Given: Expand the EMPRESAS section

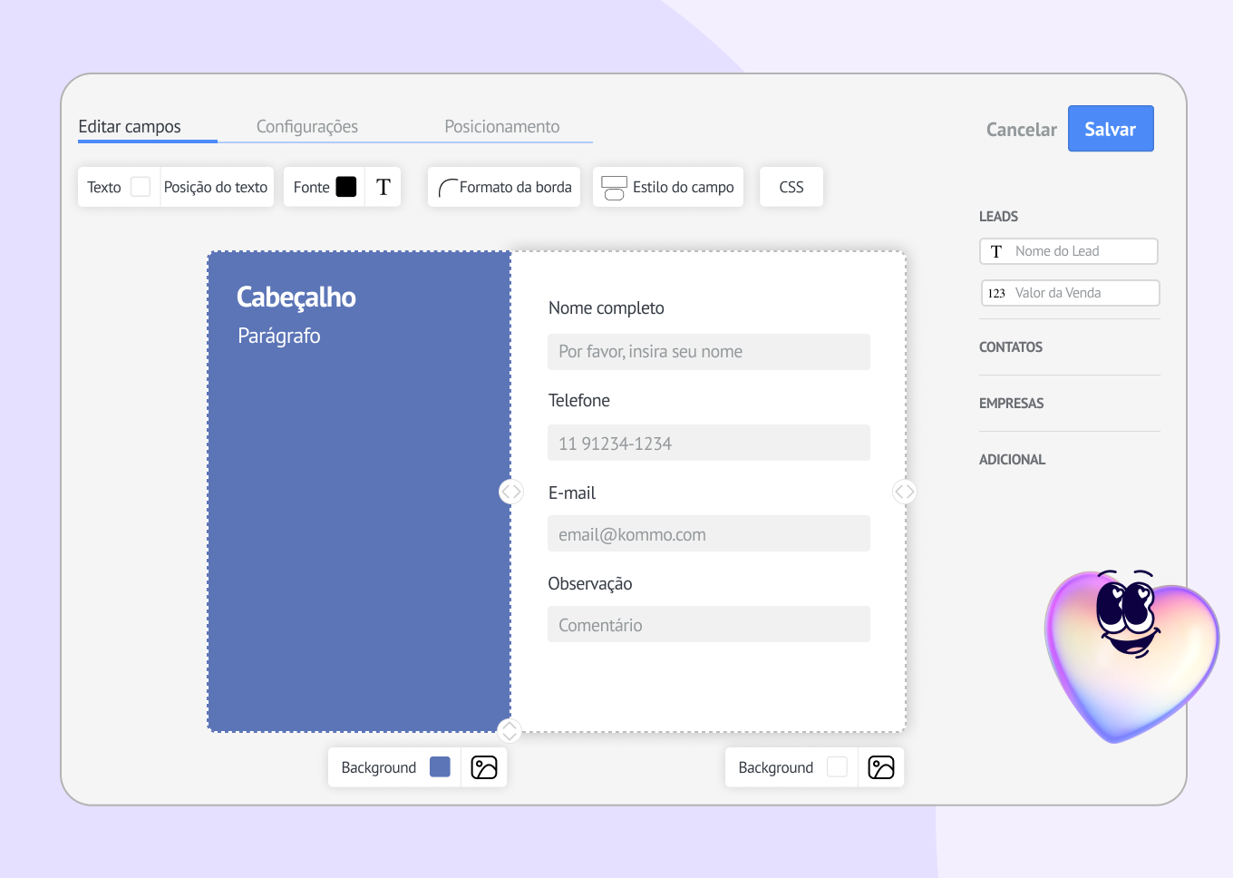Looking at the screenshot, I should [x=1011, y=404].
